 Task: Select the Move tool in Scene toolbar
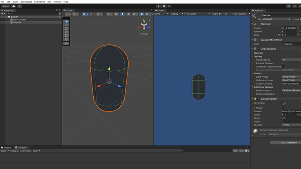pyautogui.click(x=66, y=25)
